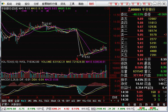
Task: Select the 指标 tab
Action: point(4,101)
